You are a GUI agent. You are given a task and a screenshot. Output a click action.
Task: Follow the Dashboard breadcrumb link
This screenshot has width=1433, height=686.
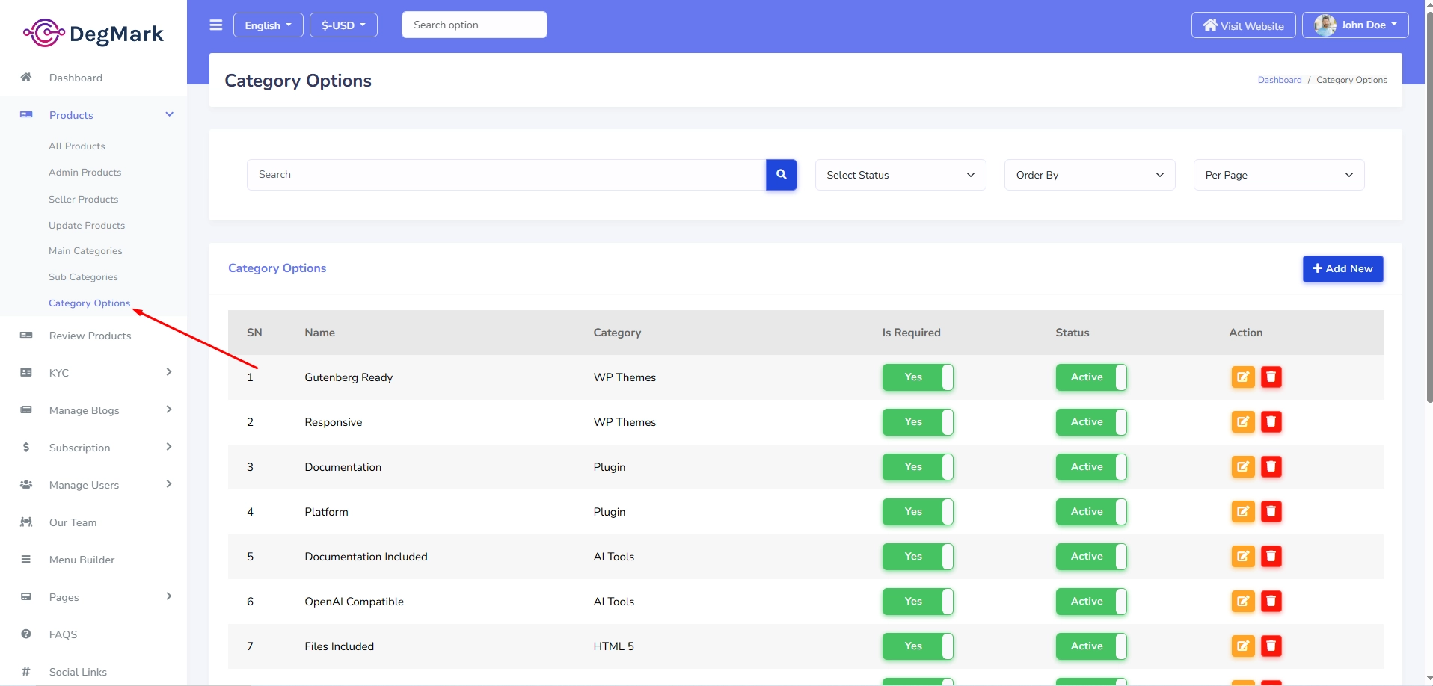pos(1280,80)
